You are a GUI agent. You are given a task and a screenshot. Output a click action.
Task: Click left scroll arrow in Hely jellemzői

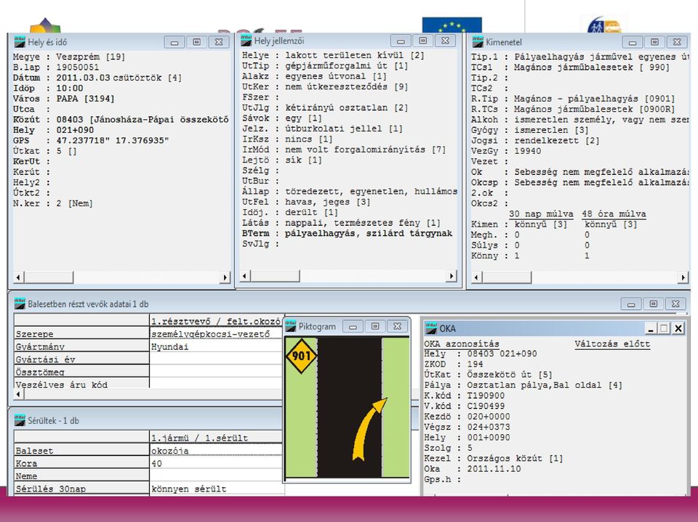244,276
